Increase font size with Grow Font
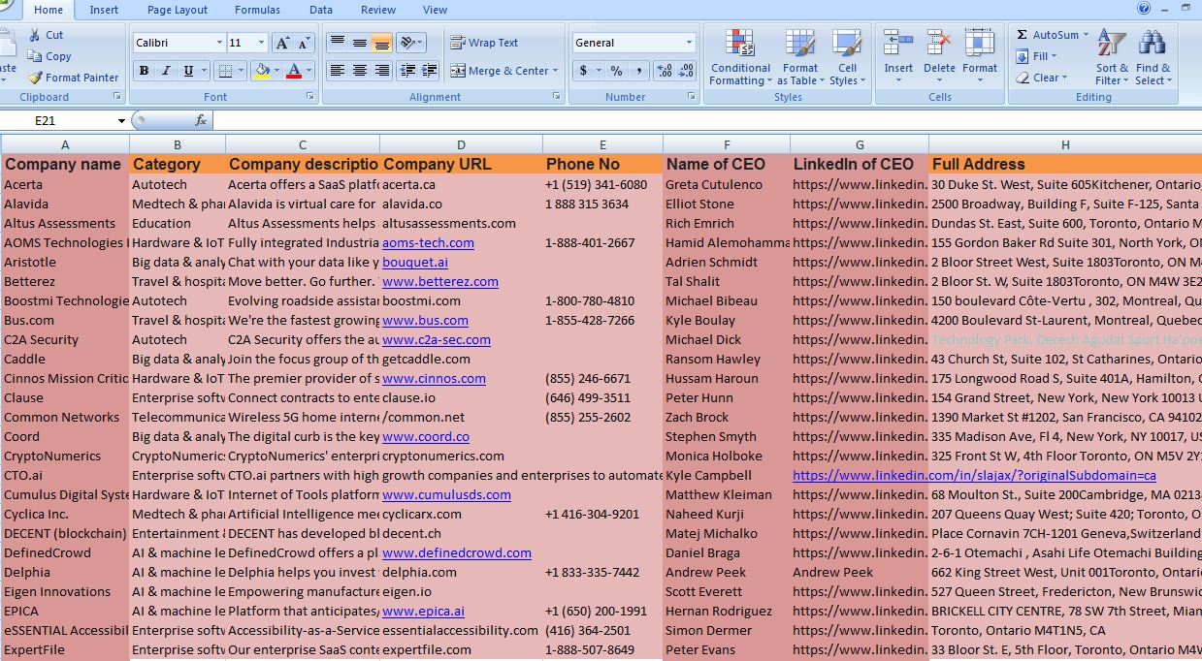The width and height of the screenshot is (1202, 661). [x=282, y=43]
